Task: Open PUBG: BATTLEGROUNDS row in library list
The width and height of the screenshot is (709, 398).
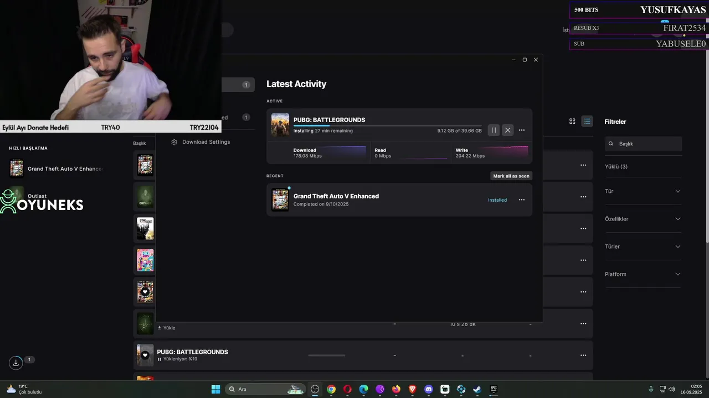Action: click(x=363, y=355)
